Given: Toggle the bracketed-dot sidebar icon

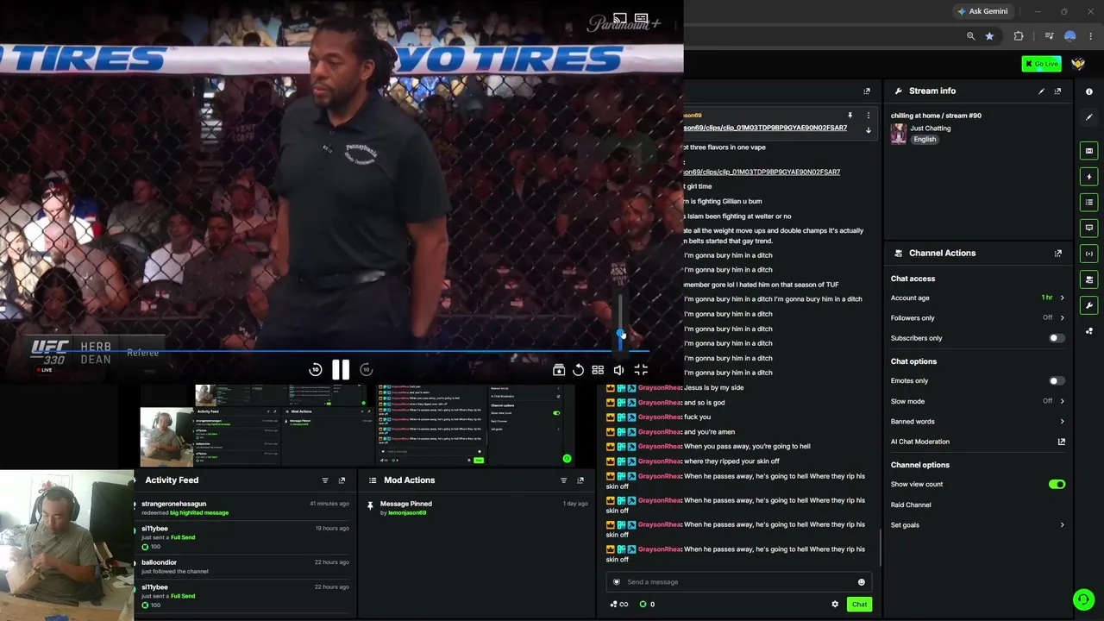Looking at the screenshot, I should pyautogui.click(x=1089, y=254).
